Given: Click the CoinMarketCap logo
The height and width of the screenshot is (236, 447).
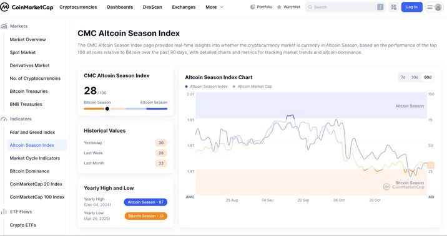Looking at the screenshot, I should [27, 7].
